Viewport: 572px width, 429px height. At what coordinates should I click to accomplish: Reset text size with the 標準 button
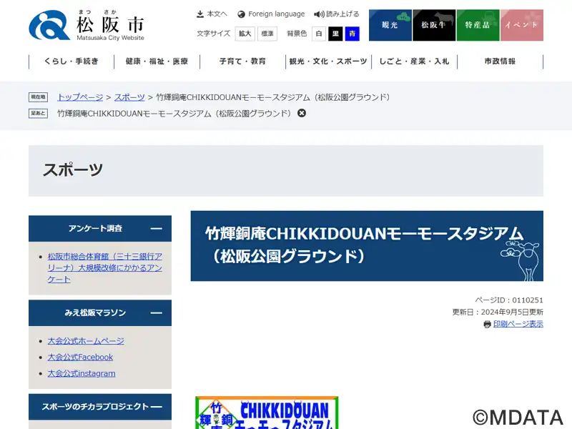point(267,34)
